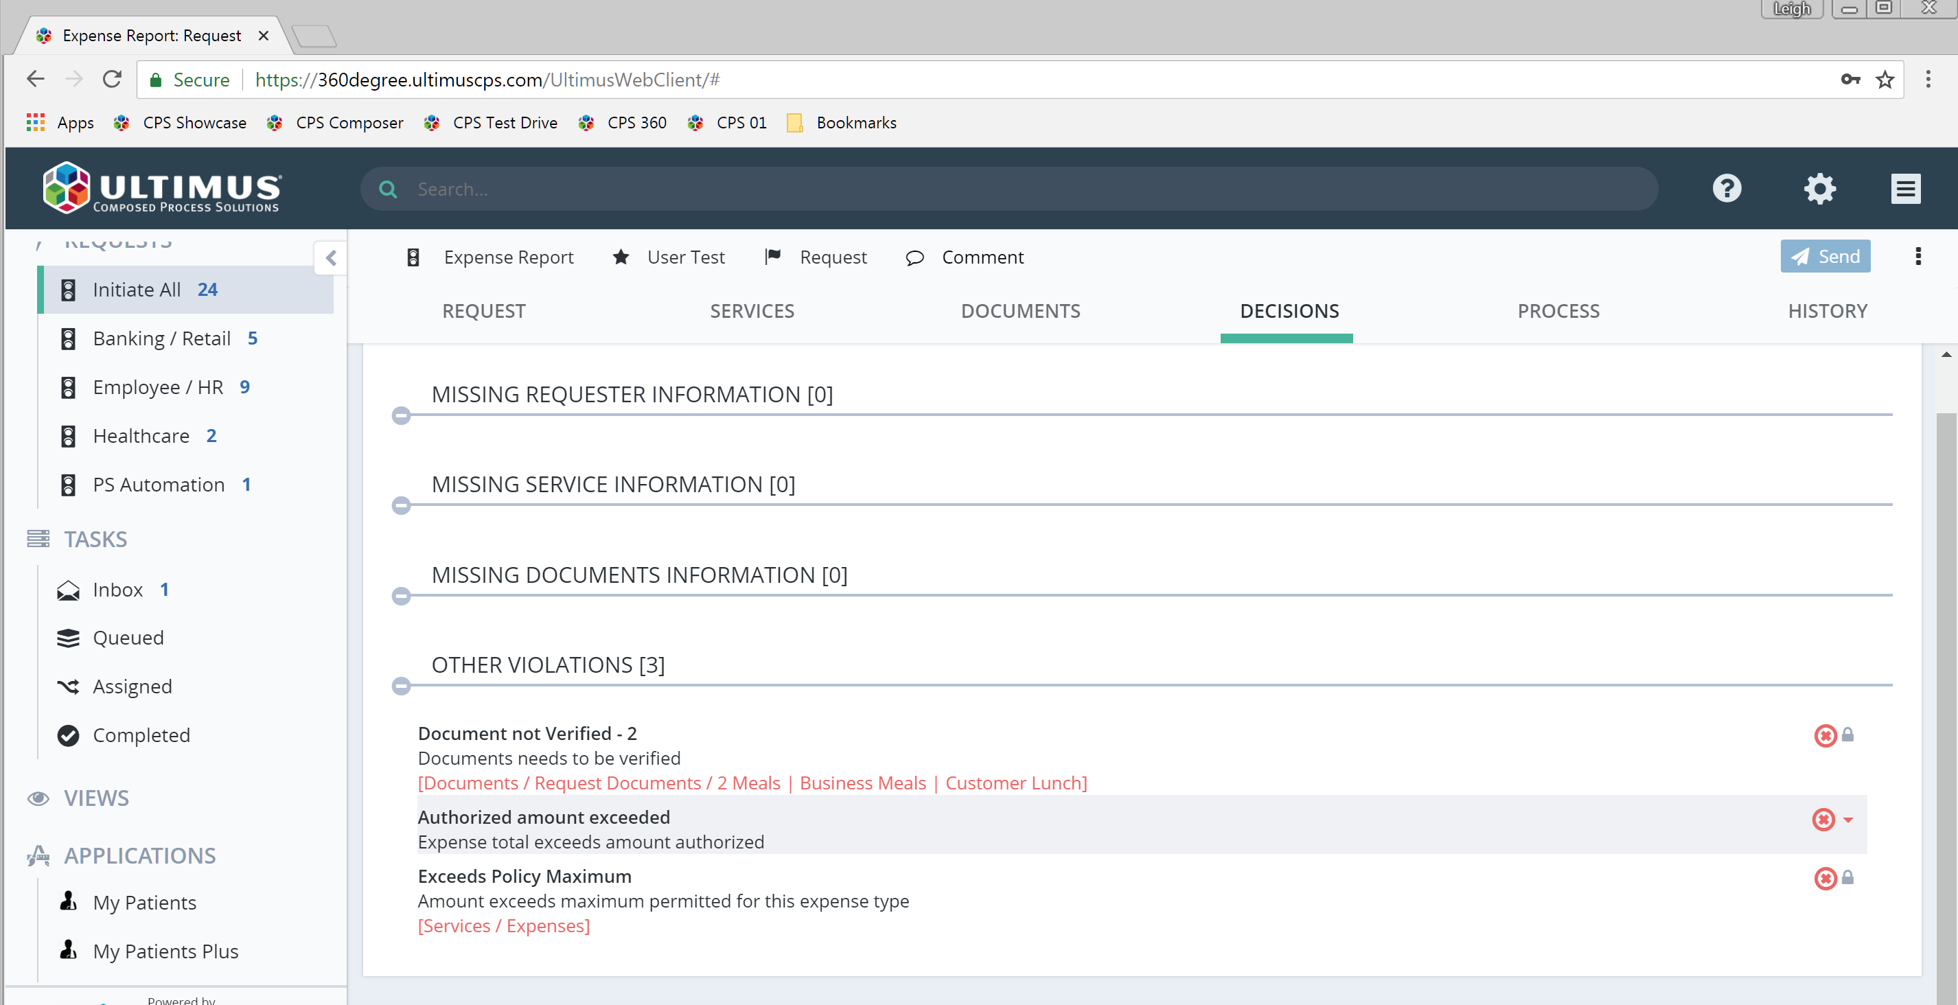The width and height of the screenshot is (1958, 1005).
Task: Open the Services / Expenses link
Action: [503, 926]
